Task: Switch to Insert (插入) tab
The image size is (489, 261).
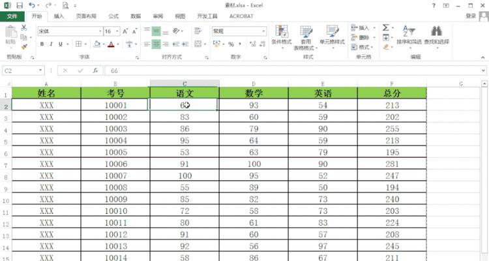Action: 59,16
